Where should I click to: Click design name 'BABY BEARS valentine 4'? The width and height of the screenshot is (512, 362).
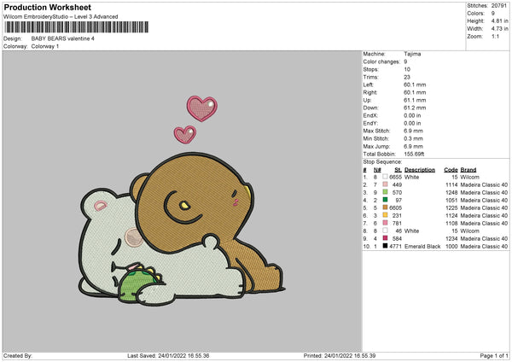[62, 38]
